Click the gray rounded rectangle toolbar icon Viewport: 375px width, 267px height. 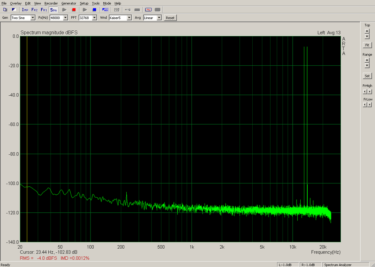tap(157, 10)
